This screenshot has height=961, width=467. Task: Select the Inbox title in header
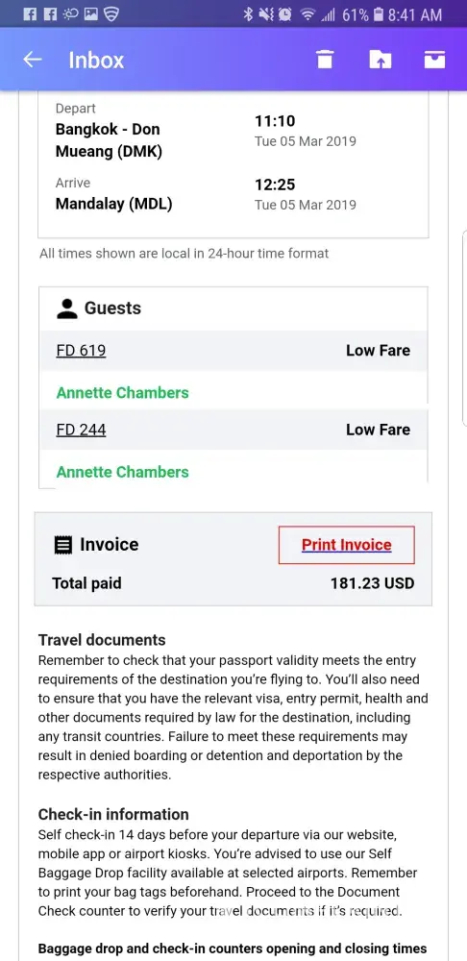[x=96, y=60]
